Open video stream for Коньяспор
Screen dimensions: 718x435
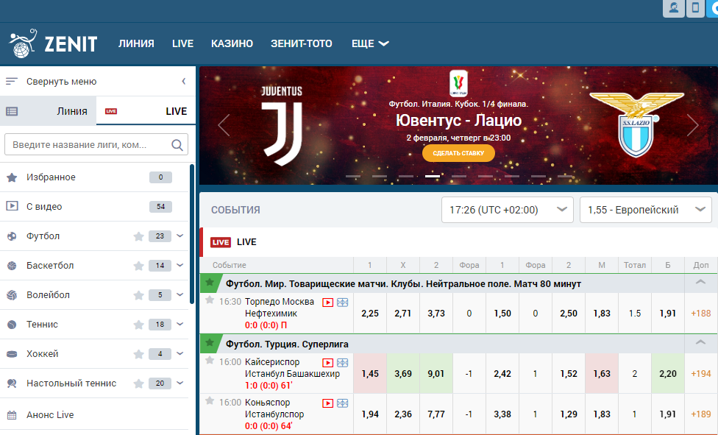coord(327,403)
